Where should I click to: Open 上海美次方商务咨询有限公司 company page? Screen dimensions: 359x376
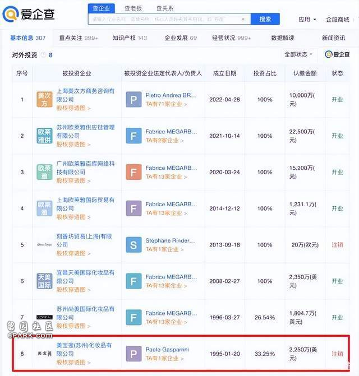pyautogui.click(x=85, y=95)
